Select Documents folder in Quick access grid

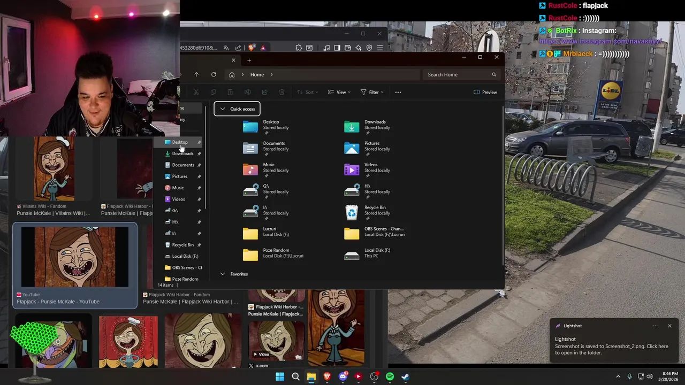coord(266,148)
